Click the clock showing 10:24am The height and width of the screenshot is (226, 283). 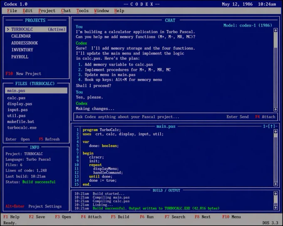tap(267, 4)
